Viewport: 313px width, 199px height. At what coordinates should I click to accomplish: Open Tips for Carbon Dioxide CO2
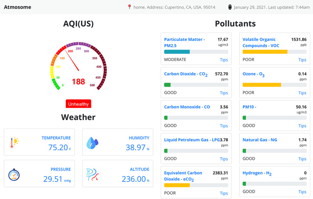[x=224, y=93]
